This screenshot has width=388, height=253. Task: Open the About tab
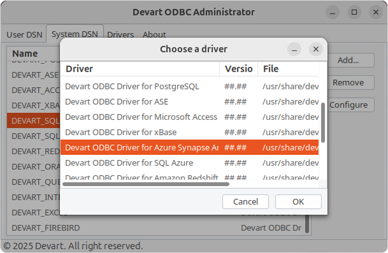click(154, 34)
